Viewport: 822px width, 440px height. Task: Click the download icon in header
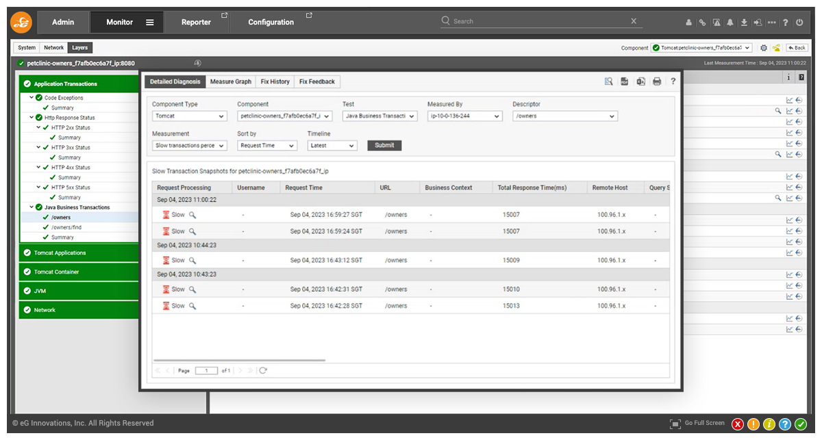click(x=744, y=23)
